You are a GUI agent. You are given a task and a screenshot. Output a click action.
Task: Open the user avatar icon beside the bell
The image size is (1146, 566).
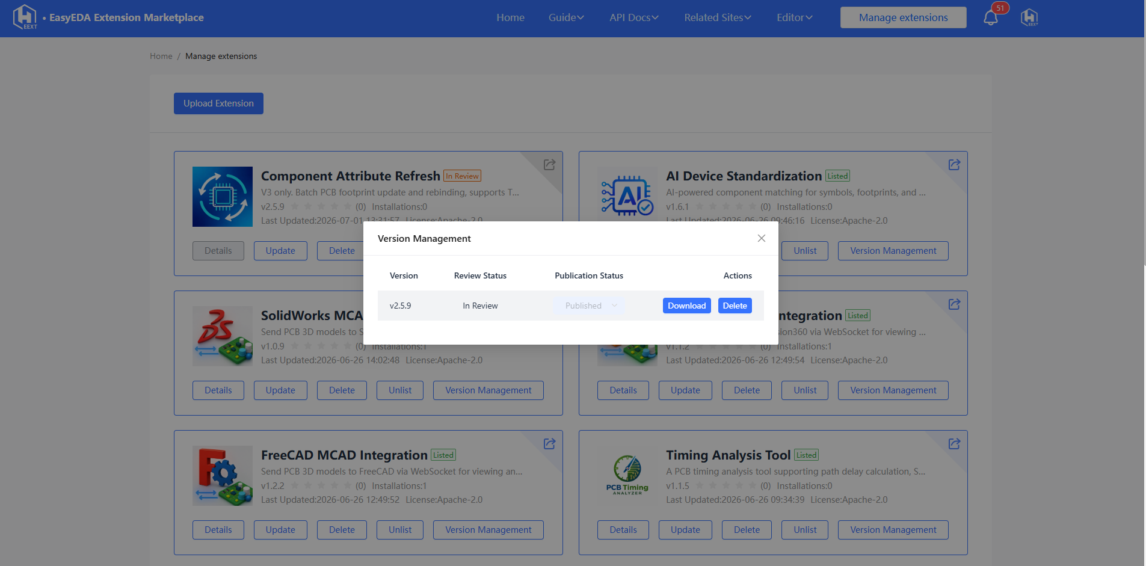pyautogui.click(x=1029, y=17)
